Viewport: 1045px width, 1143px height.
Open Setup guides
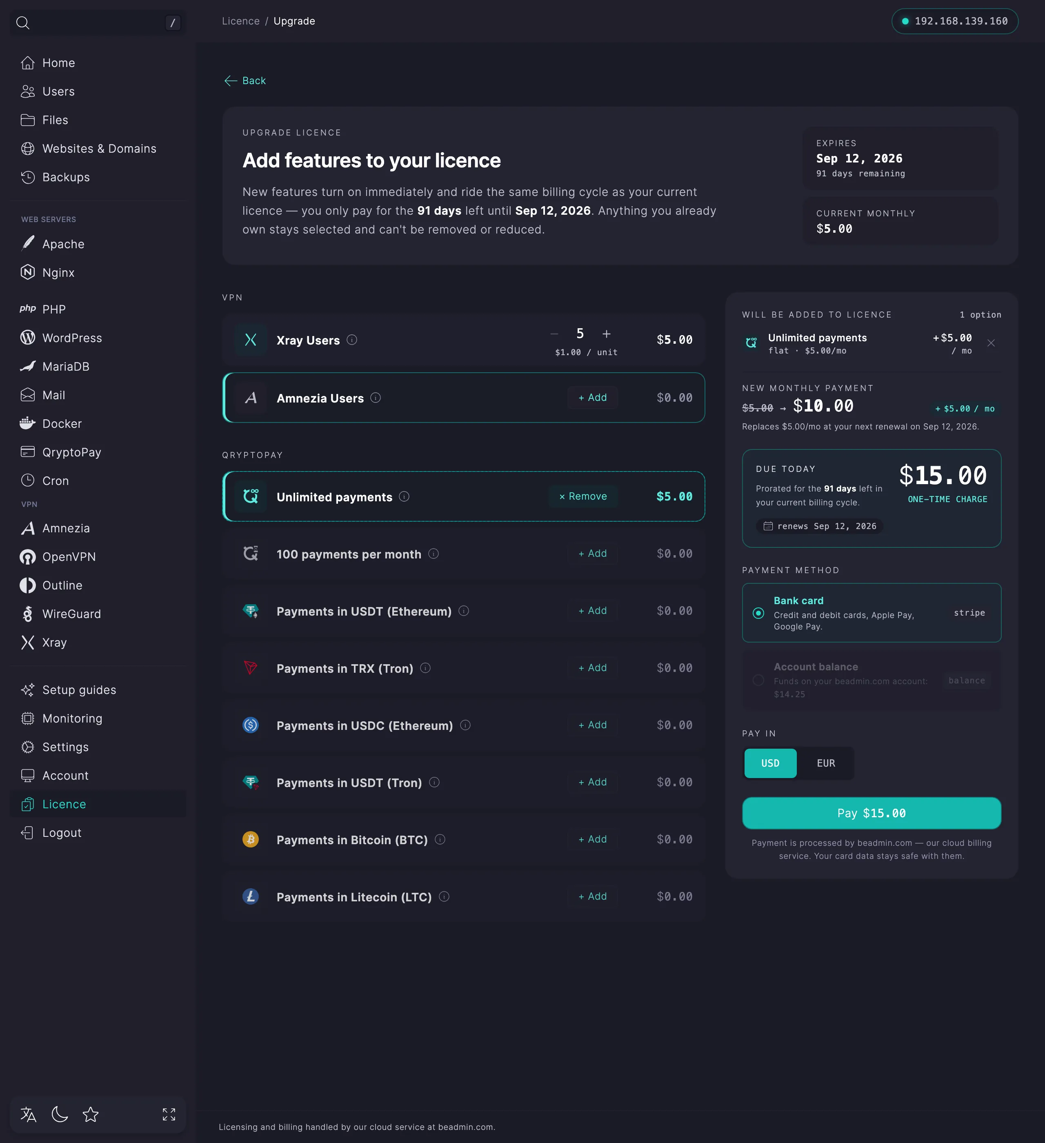point(98,690)
